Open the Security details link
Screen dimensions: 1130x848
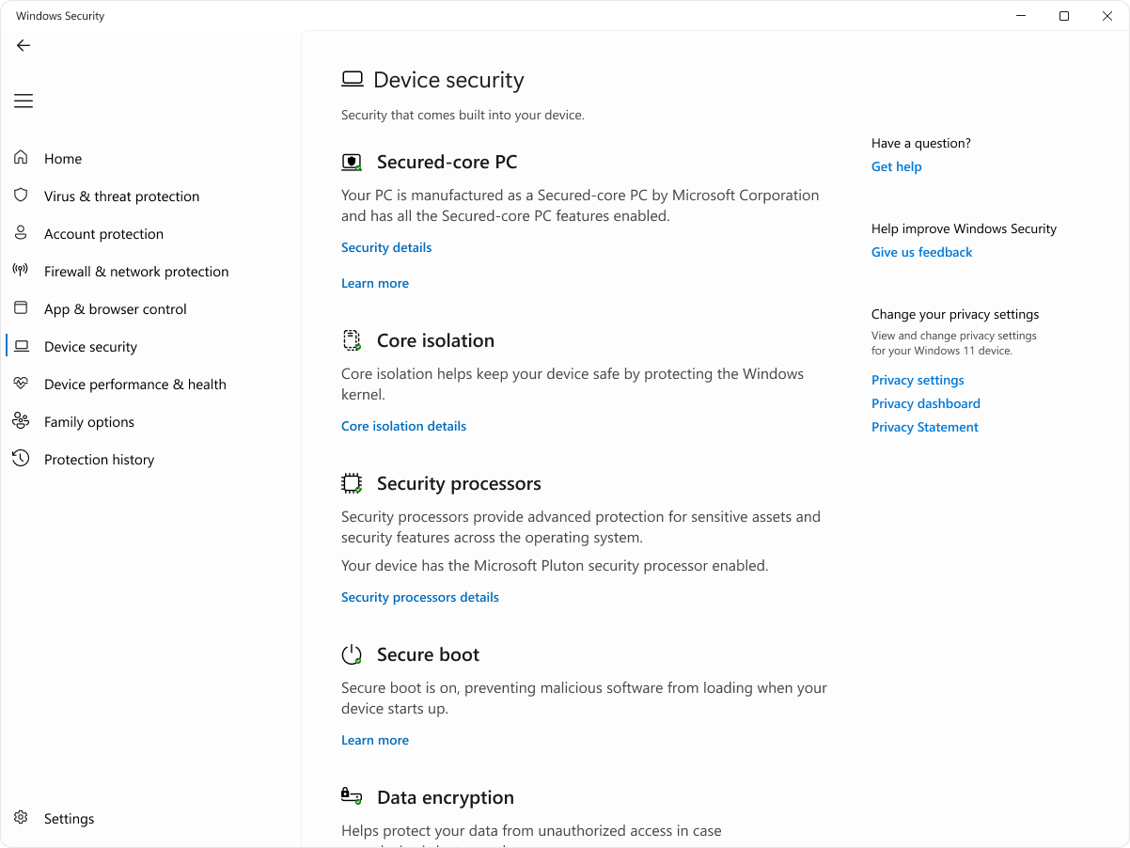click(x=386, y=246)
